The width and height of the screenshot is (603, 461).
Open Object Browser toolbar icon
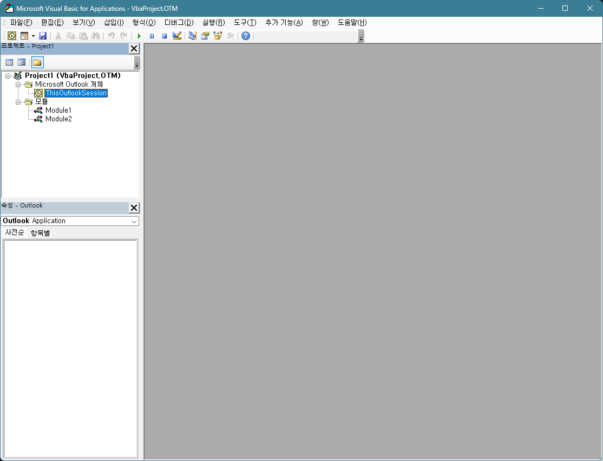click(218, 36)
